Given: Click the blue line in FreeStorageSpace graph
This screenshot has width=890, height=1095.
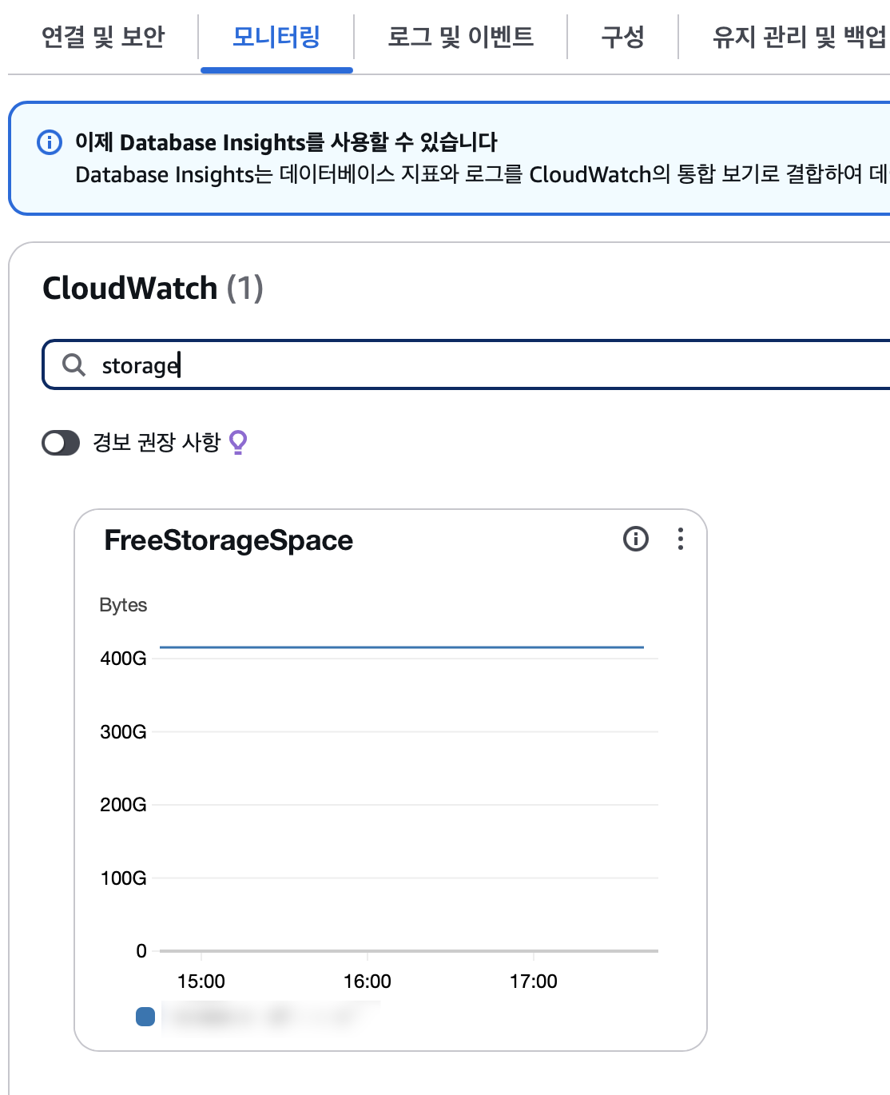Looking at the screenshot, I should pos(401,647).
